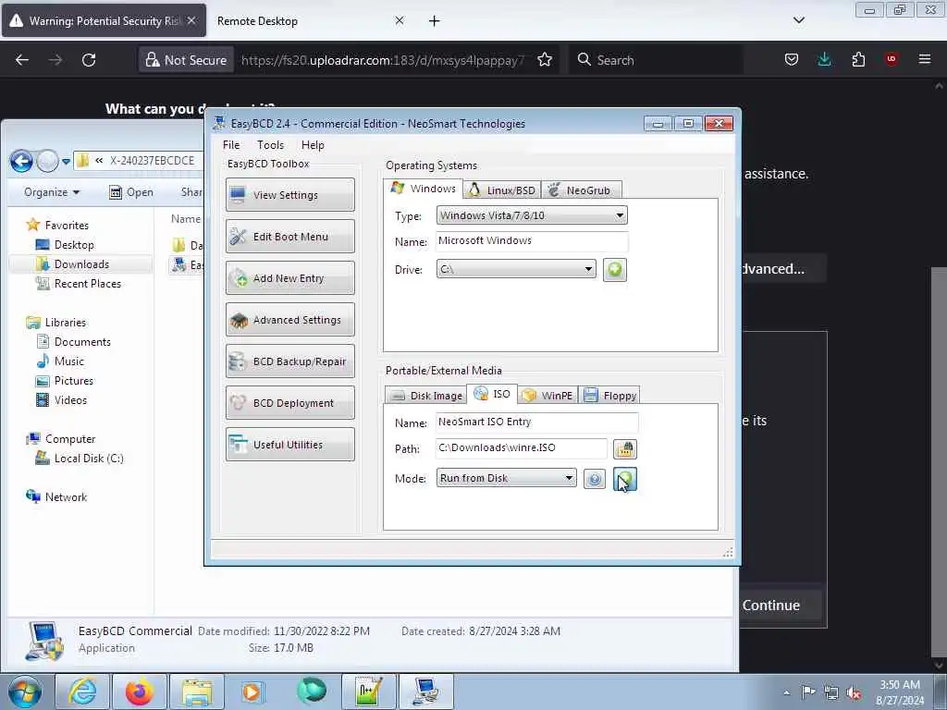This screenshot has height=710, width=947.
Task: Click the Not Secure site info badge
Action: 187,60
